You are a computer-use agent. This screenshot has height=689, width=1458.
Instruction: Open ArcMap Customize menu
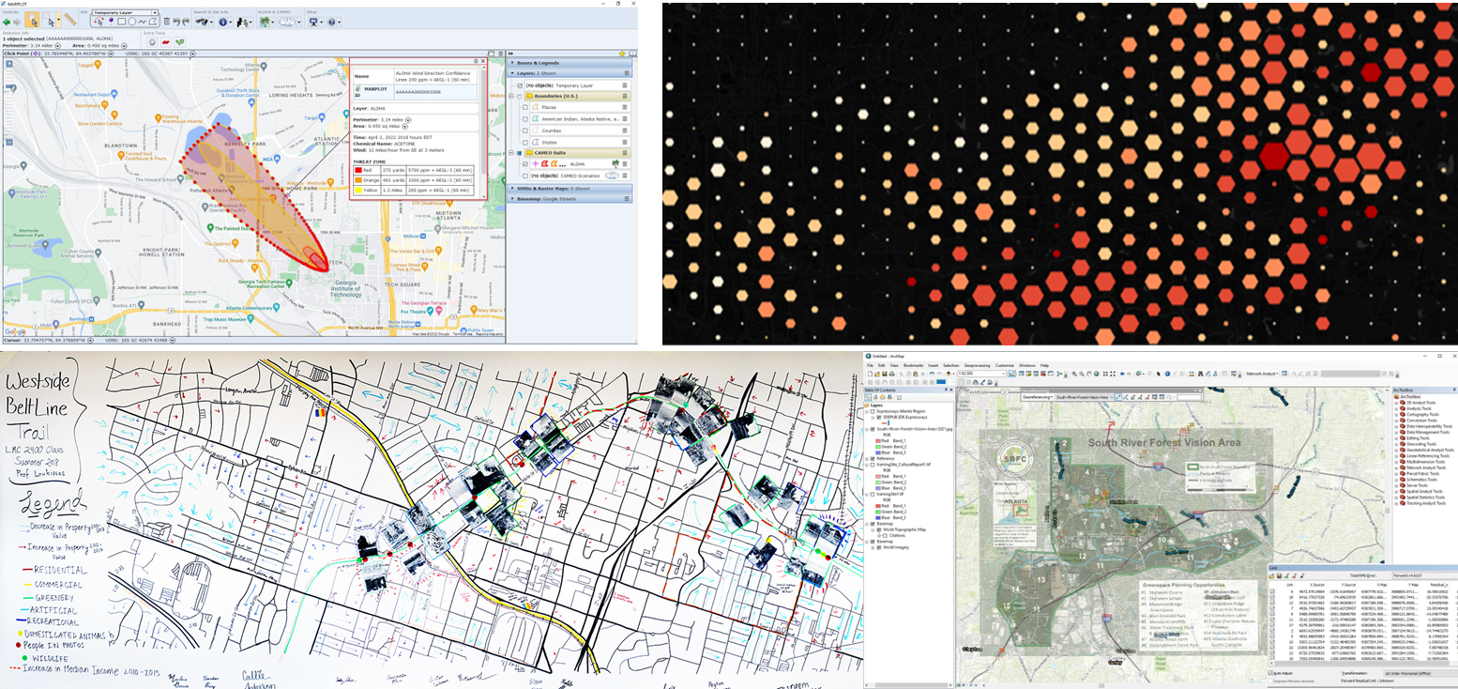pyautogui.click(x=1005, y=365)
